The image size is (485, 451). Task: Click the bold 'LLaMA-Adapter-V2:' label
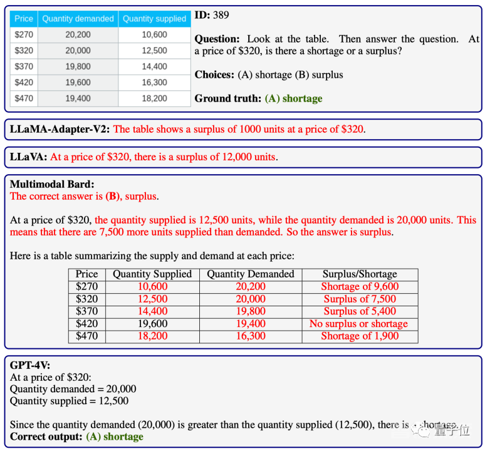pos(60,129)
